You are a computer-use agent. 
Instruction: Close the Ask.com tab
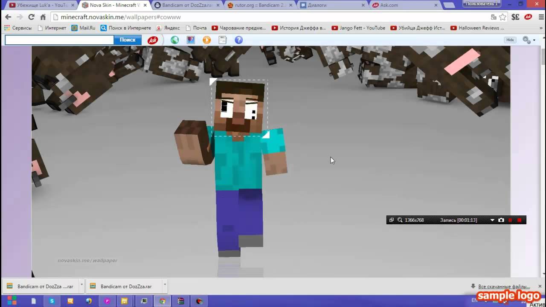[x=436, y=6]
